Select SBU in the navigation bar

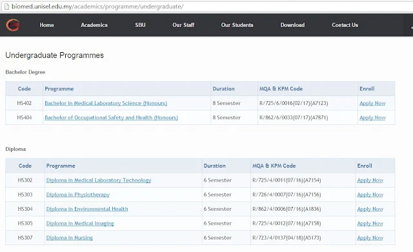[x=140, y=25]
